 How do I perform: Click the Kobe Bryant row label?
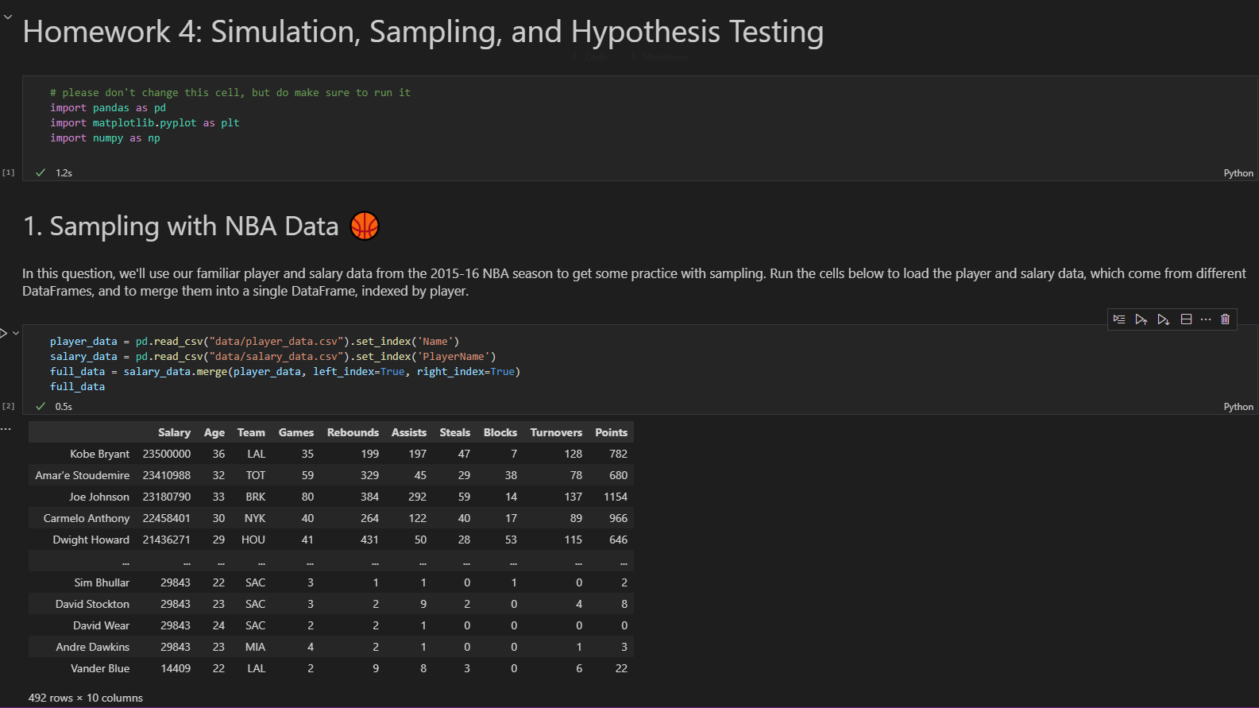click(x=99, y=454)
